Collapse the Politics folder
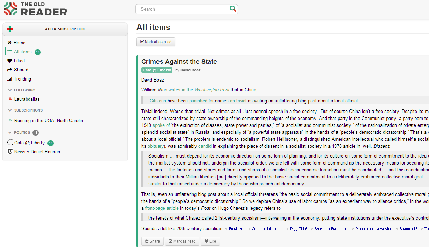 click(10, 133)
